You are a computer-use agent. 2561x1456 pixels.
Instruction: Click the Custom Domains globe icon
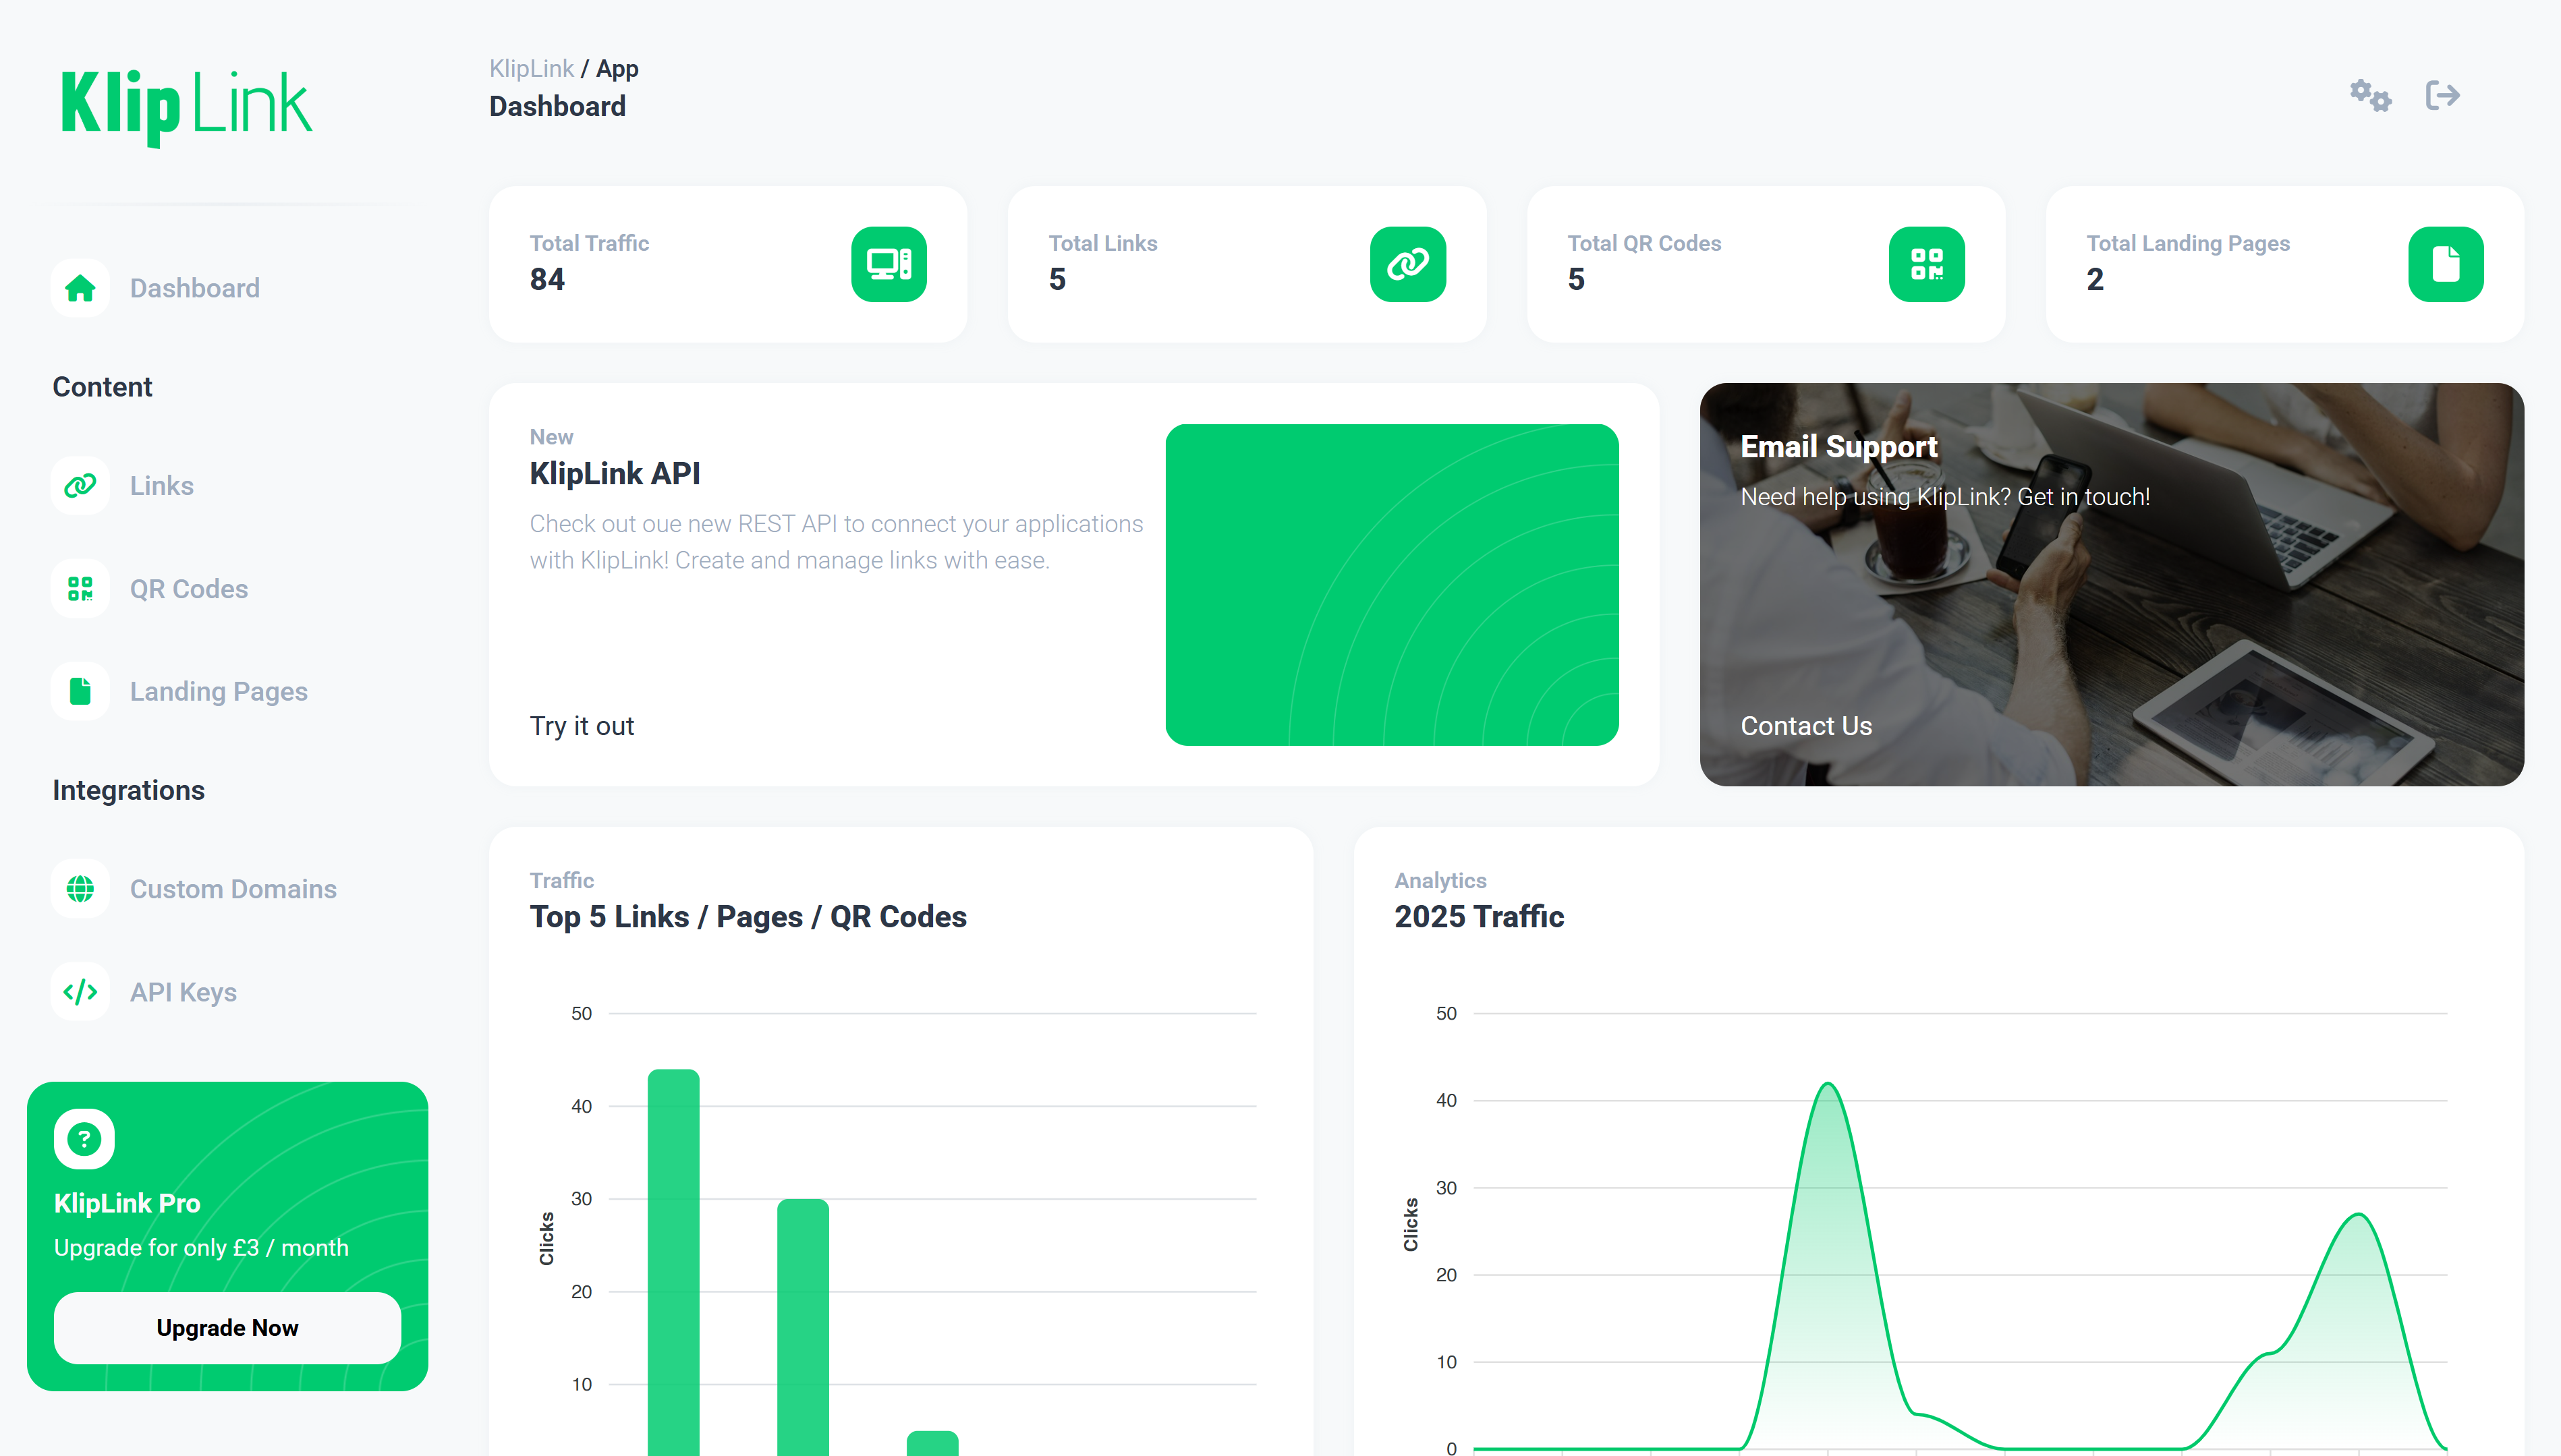click(79, 888)
